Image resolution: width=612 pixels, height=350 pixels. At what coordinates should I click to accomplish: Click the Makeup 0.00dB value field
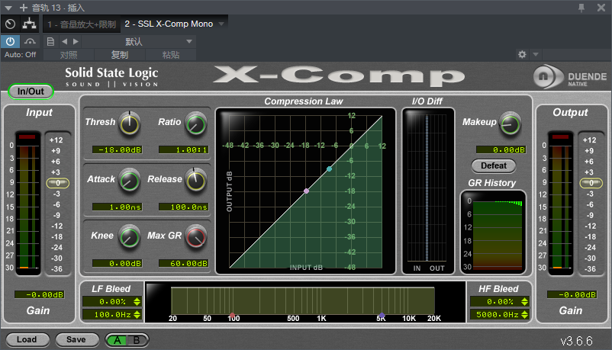point(501,149)
